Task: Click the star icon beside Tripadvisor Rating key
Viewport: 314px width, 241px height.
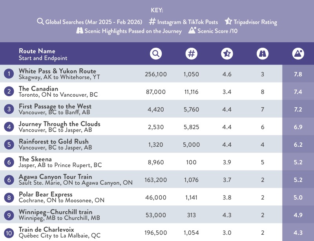Action: (228, 22)
